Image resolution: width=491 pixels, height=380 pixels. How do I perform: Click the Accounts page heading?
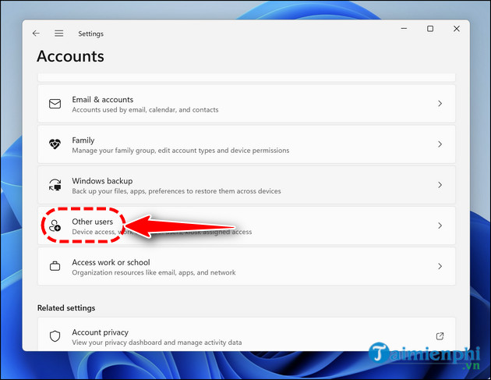(x=70, y=56)
